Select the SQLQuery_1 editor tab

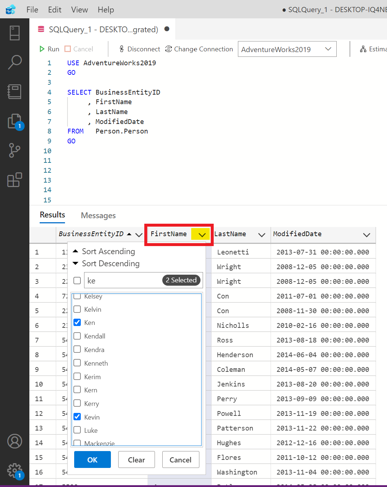[x=104, y=29]
